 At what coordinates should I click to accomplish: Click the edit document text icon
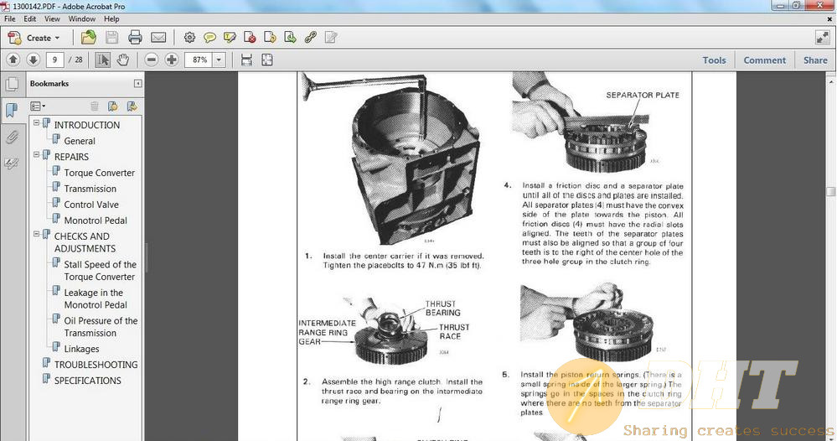coord(331,38)
